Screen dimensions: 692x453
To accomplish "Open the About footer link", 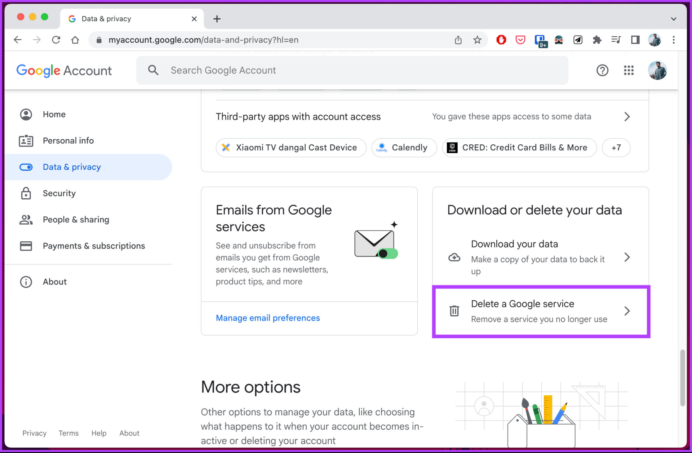I will tap(129, 433).
